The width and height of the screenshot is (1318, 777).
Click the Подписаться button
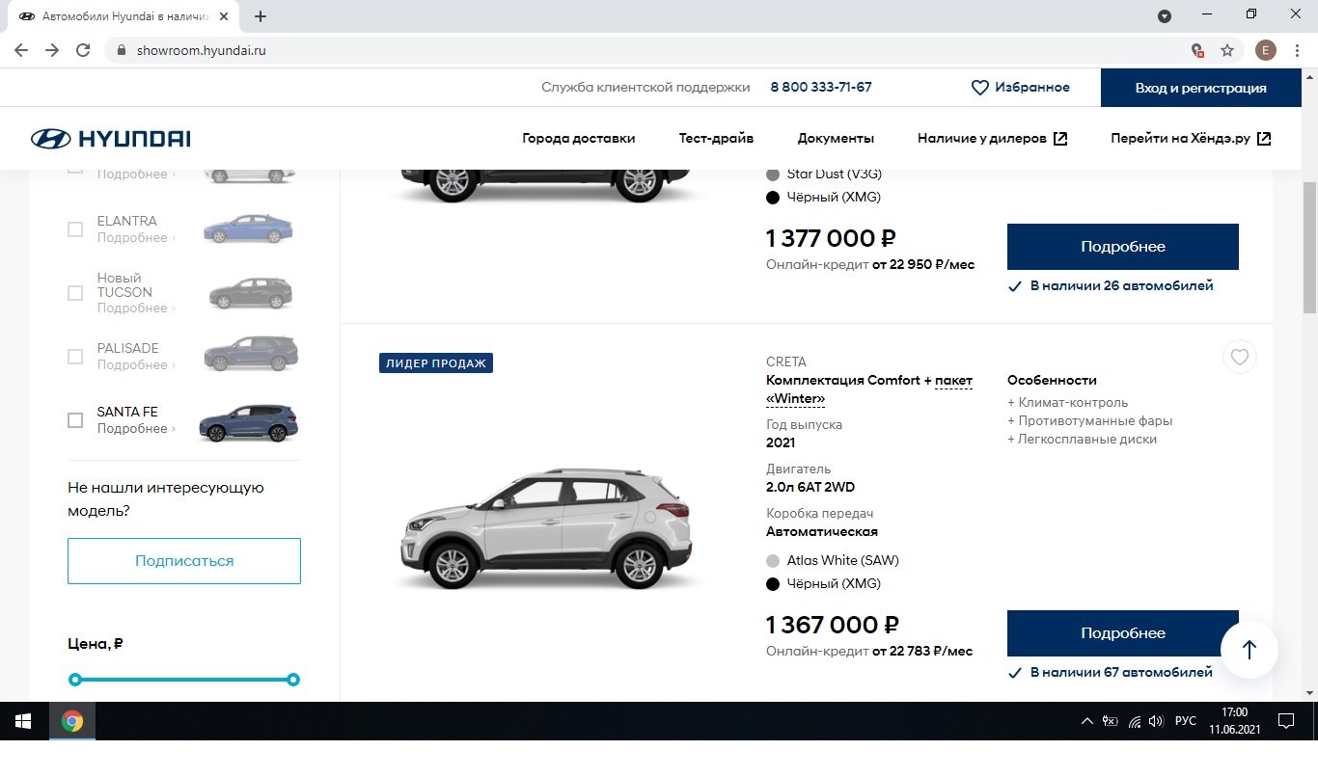point(184,561)
